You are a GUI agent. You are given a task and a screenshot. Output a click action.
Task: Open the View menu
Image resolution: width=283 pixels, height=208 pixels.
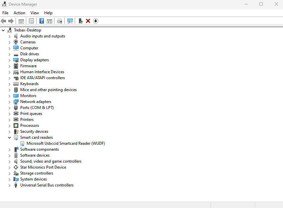tap(35, 13)
